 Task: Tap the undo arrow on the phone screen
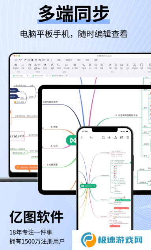(91, 137)
